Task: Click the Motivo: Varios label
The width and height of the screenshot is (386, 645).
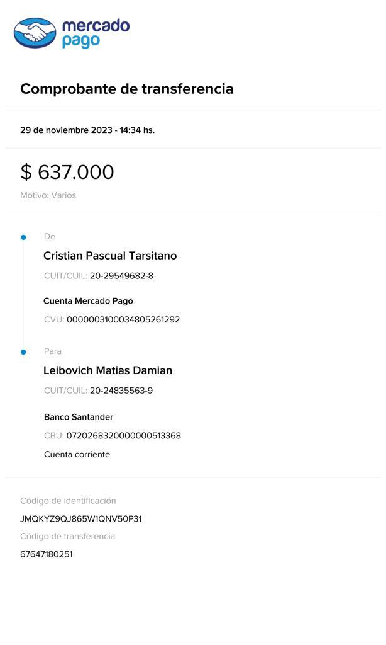Action: coord(48,195)
